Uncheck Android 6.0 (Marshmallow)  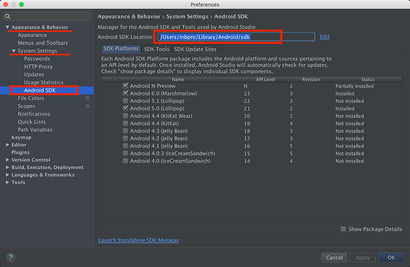126,93
